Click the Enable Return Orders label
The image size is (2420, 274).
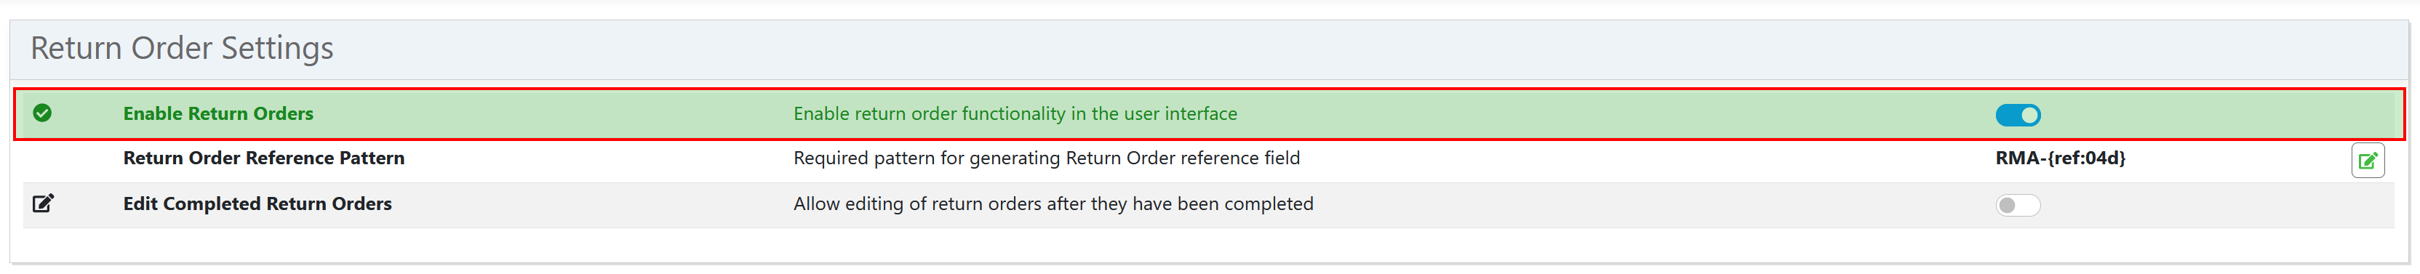(218, 113)
